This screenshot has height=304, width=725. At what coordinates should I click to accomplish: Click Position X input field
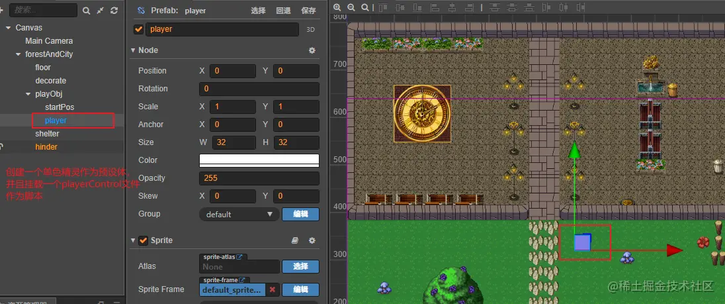coord(233,71)
